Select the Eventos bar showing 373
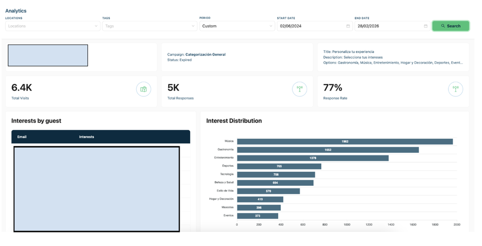The height and width of the screenshot is (246, 482). [258, 216]
